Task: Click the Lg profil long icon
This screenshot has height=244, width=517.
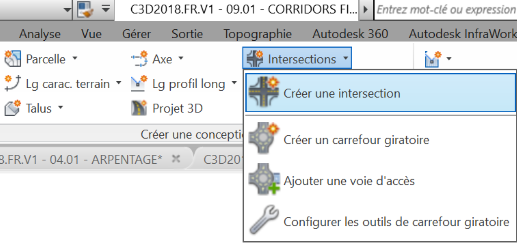Action: (139, 84)
